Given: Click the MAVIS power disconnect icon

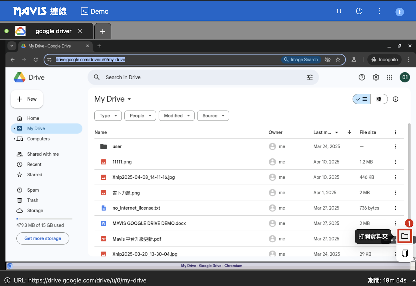Looking at the screenshot, I should [x=359, y=11].
